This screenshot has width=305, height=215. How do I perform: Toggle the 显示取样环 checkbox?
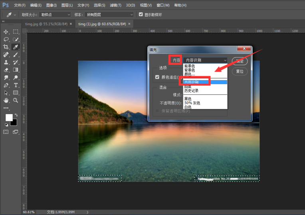[x=141, y=14]
